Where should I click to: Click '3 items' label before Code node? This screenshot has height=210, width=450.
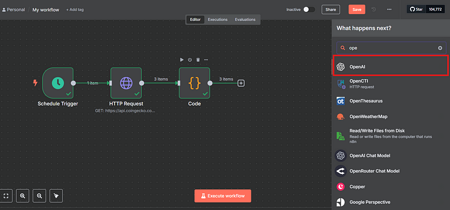[161, 79]
